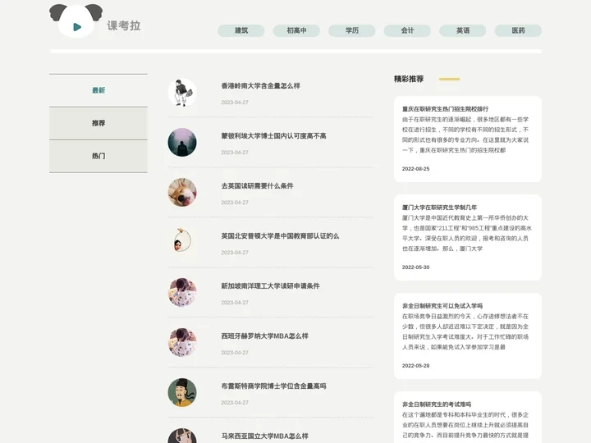
Task: Click date 2023-04-27 under 去英国读研 article
Action: click(235, 203)
